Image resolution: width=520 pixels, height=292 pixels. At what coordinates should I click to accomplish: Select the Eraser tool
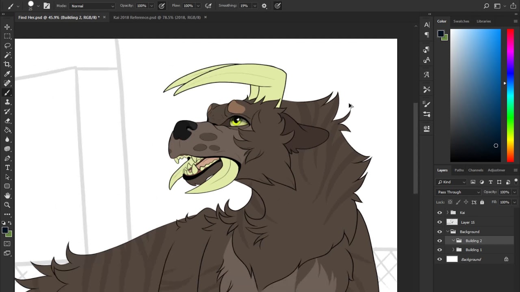tap(7, 120)
